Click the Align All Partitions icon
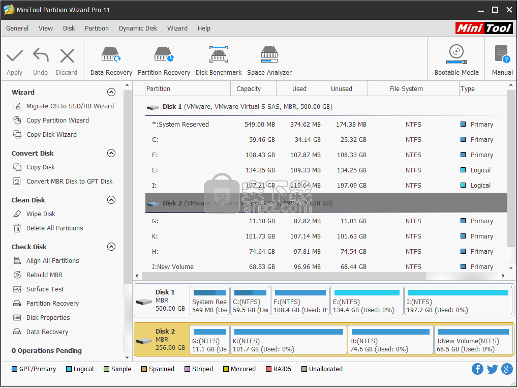 click(x=17, y=261)
